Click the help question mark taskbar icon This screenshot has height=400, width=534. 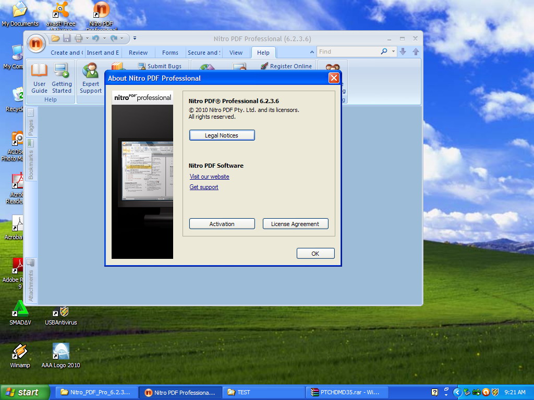pyautogui.click(x=434, y=392)
